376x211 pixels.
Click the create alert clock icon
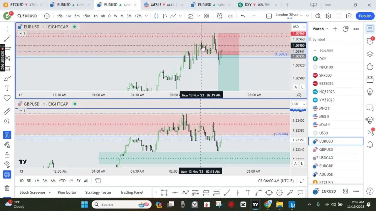pos(219,16)
